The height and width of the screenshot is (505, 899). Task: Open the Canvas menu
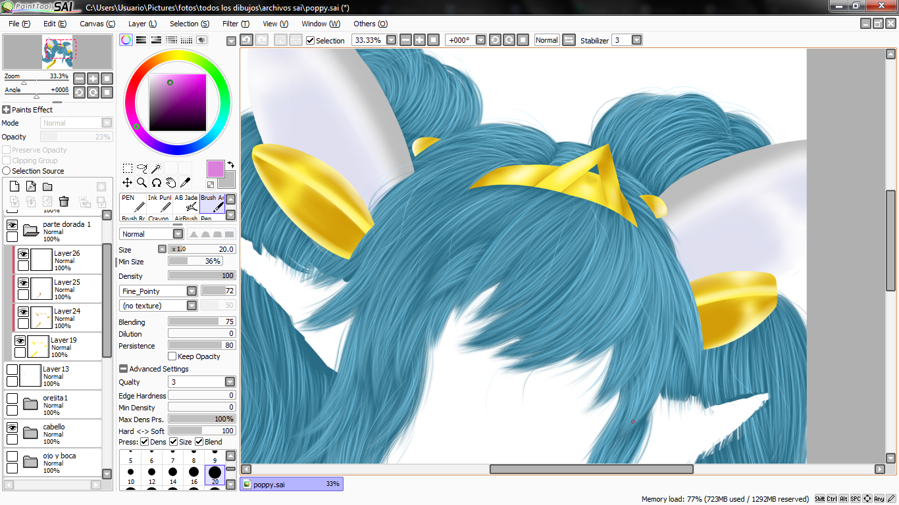click(x=97, y=24)
